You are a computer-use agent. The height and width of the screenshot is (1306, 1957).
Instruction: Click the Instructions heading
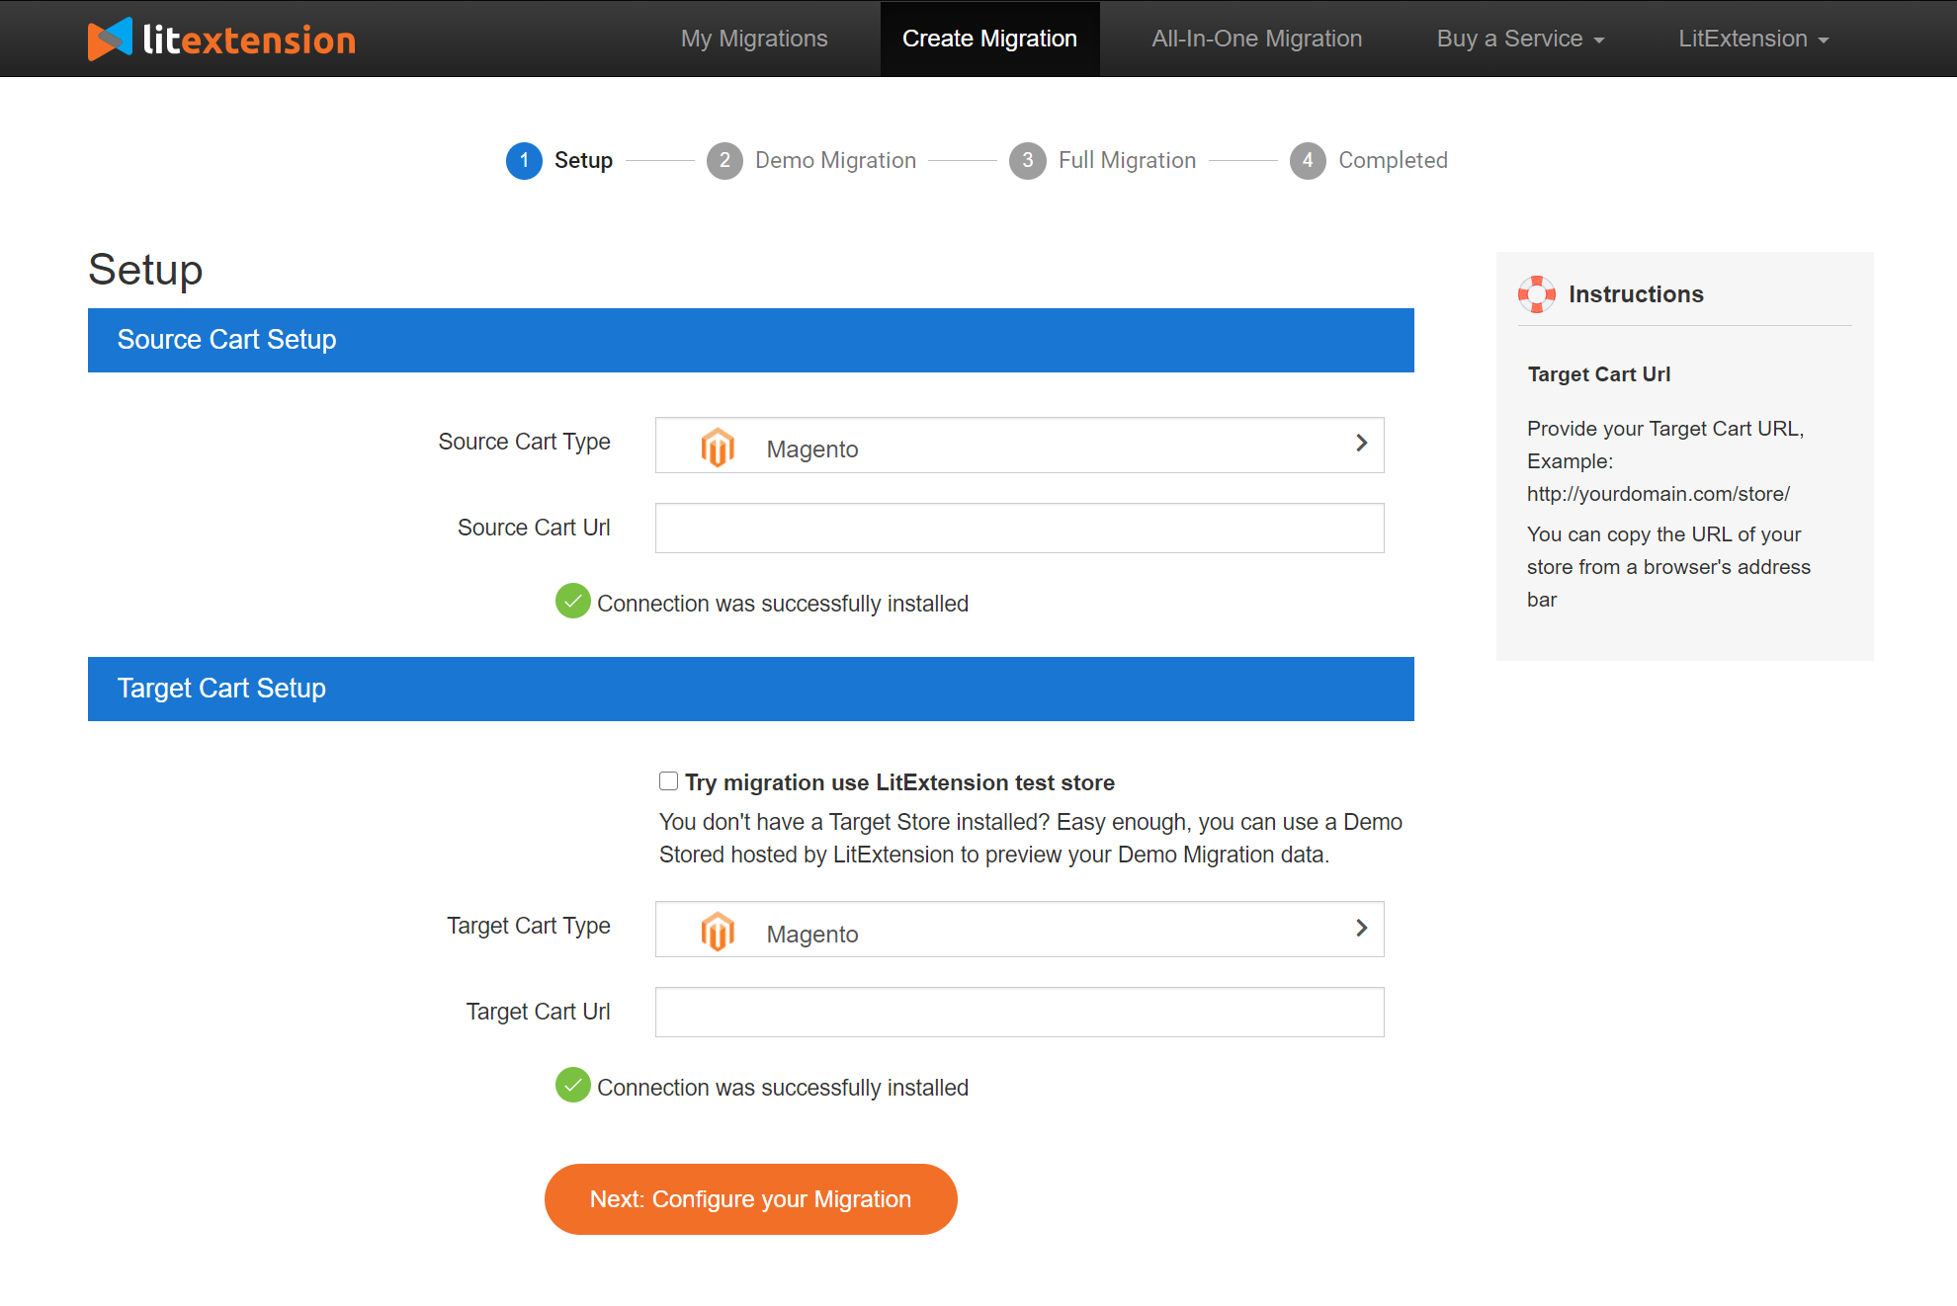coord(1636,293)
